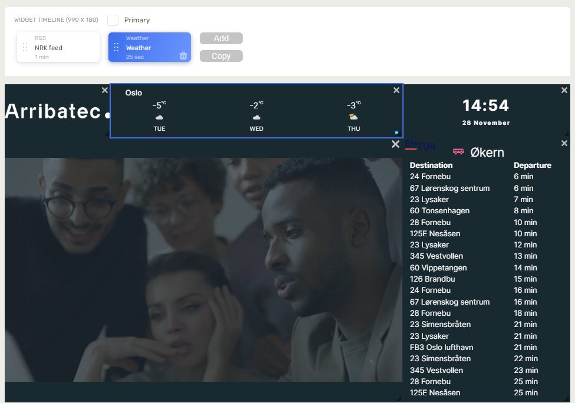Click the Add button
Screen dimensions: 575x403
click(x=221, y=38)
